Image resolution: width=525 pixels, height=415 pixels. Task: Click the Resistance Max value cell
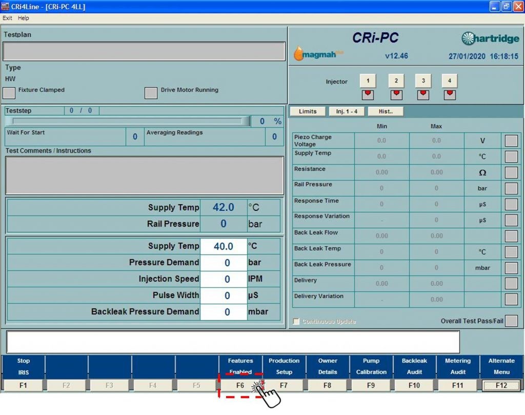click(x=437, y=172)
